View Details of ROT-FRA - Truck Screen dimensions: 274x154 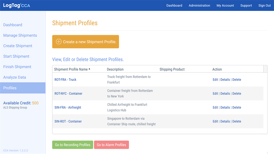[225, 79]
